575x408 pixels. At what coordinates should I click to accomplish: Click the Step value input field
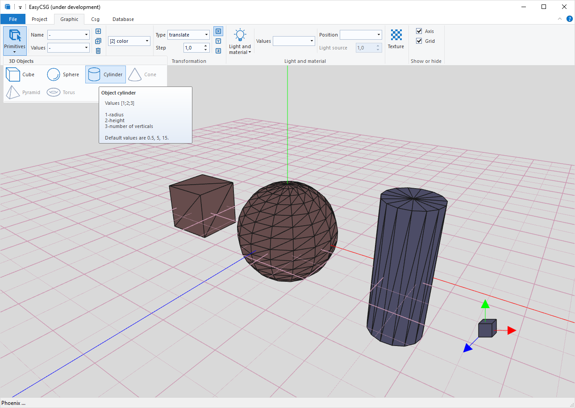tap(193, 48)
